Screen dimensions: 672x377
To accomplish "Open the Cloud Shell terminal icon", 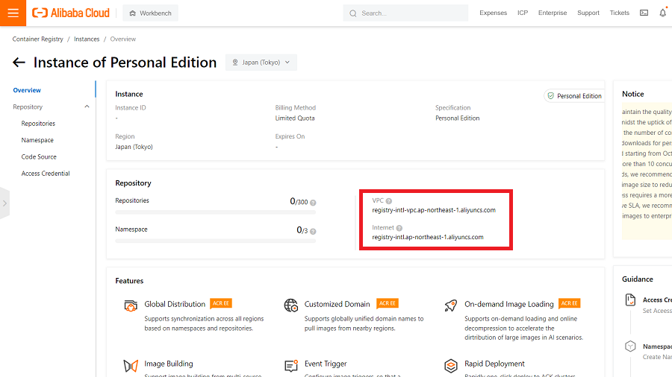I will [644, 13].
